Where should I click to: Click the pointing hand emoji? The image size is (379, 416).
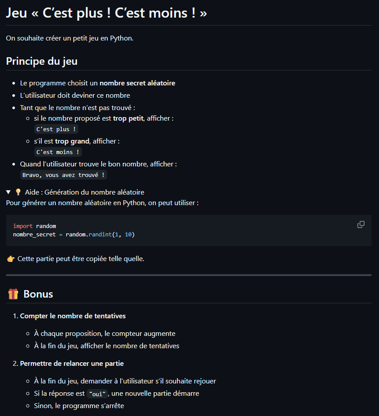tap(11, 259)
